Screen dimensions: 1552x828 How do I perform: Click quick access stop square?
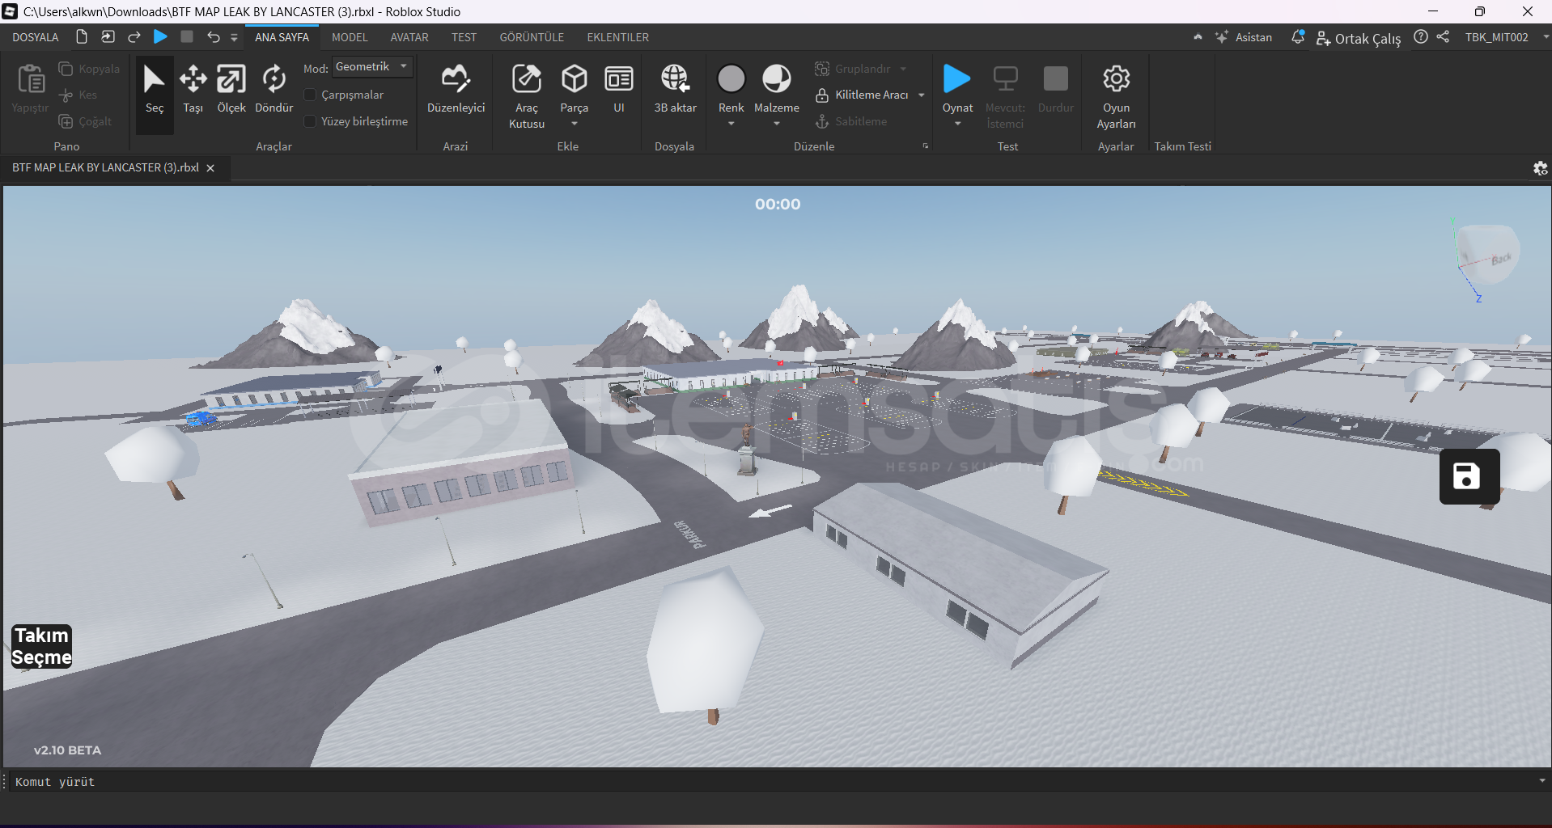tap(187, 36)
